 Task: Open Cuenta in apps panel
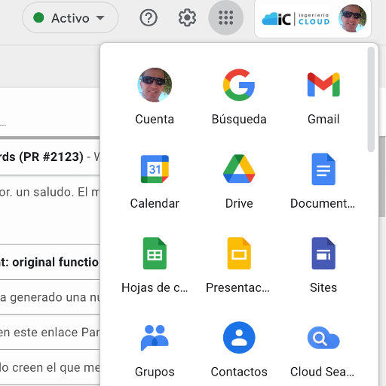[155, 96]
